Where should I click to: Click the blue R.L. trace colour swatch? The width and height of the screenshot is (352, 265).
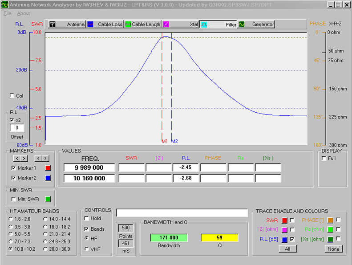coord(284,240)
